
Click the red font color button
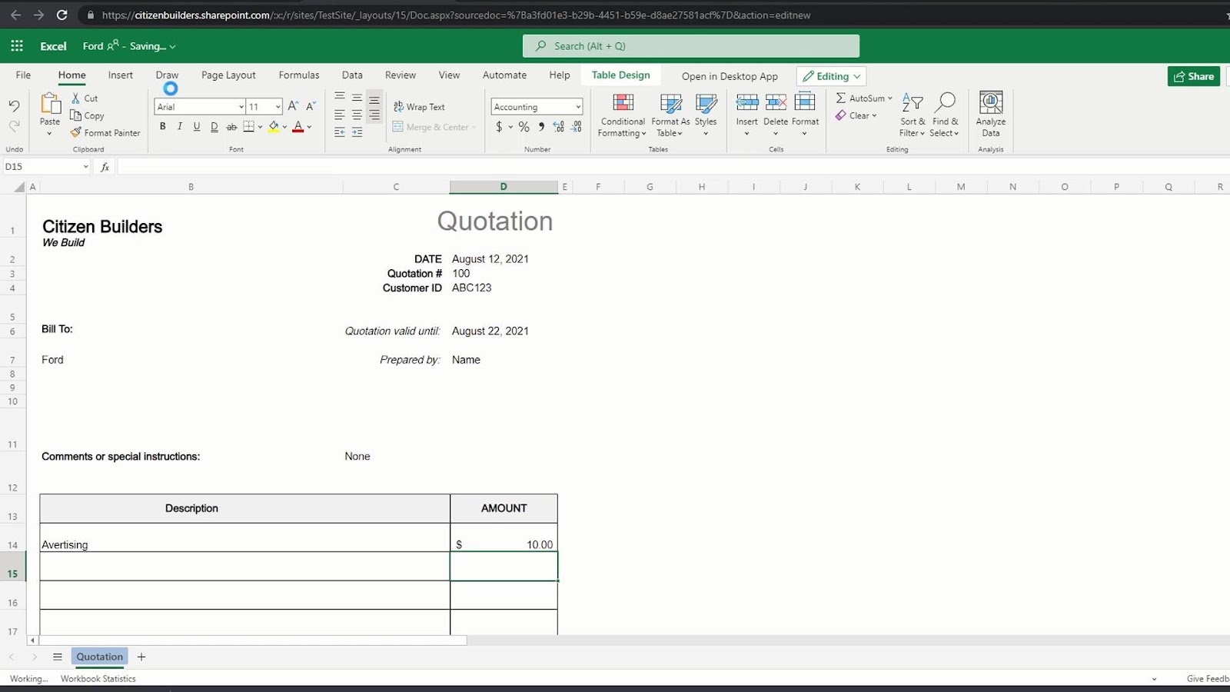click(x=298, y=127)
